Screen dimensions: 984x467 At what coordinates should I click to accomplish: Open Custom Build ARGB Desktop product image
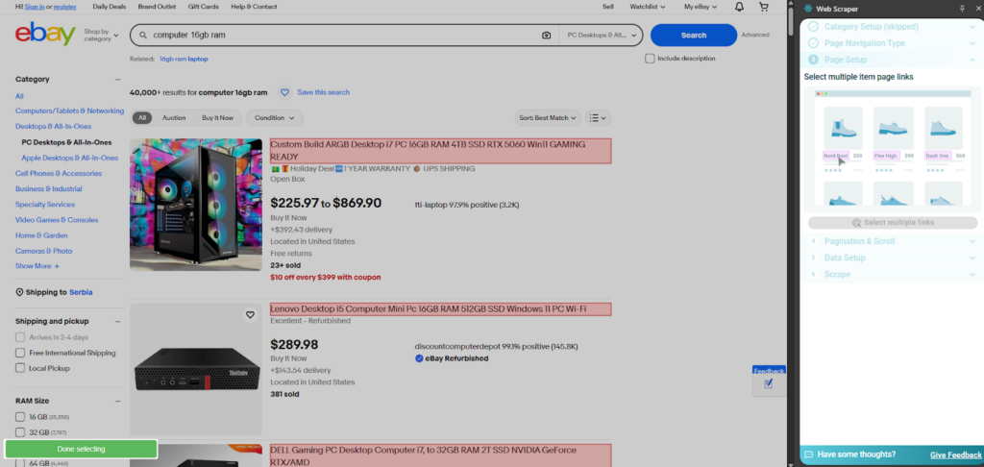pyautogui.click(x=196, y=205)
